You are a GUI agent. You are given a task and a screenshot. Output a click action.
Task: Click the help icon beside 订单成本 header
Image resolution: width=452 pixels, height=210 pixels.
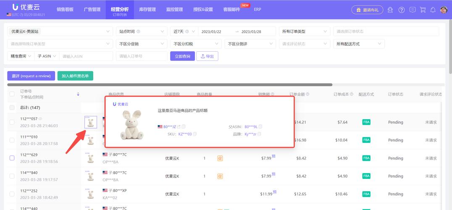tap(352, 94)
